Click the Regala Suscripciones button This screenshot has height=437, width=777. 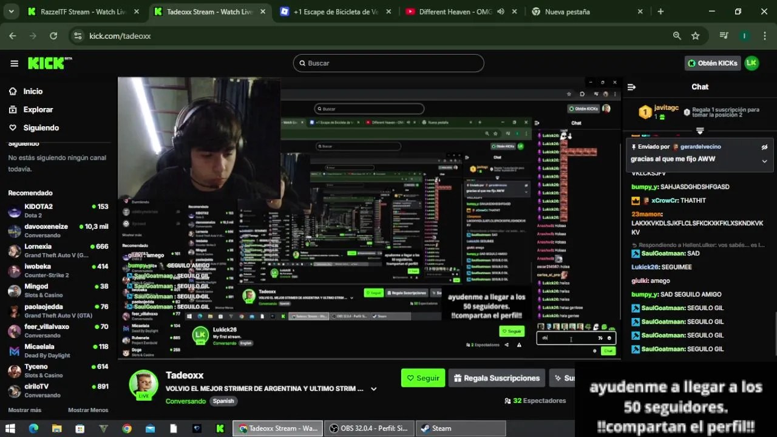tap(497, 378)
